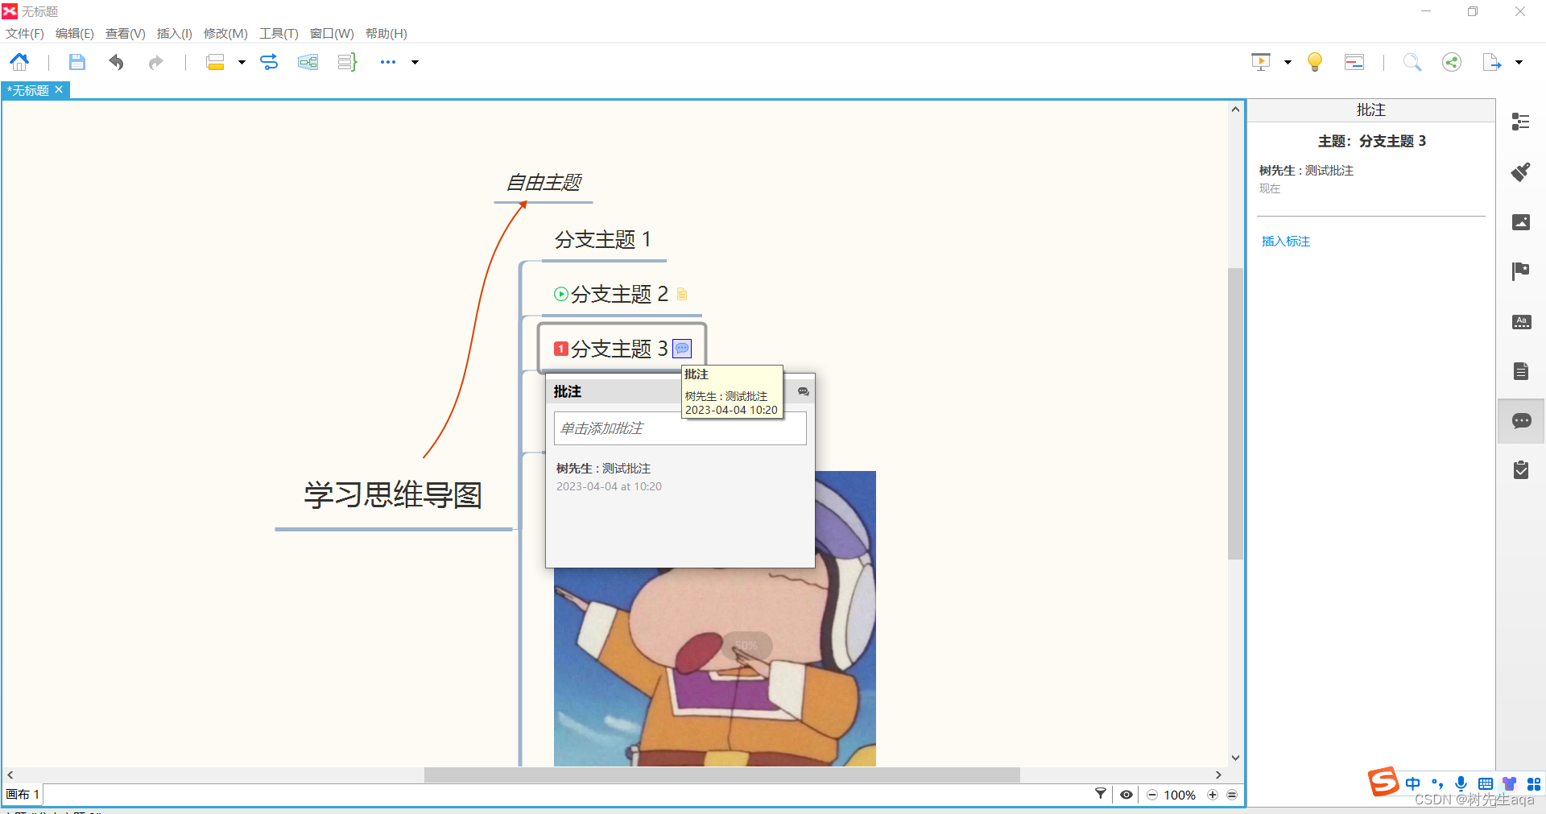Click the comment icon in popup header

pos(803,391)
